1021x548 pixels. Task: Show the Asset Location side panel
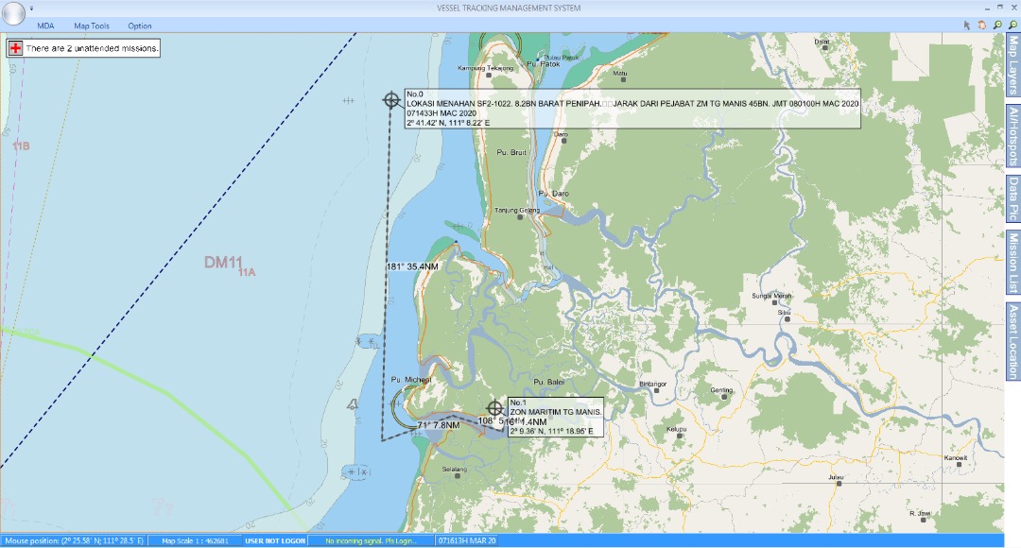(x=1012, y=341)
